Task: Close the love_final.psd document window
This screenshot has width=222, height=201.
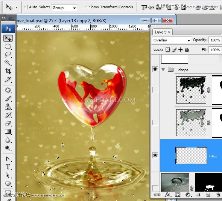Action: (x=168, y=21)
